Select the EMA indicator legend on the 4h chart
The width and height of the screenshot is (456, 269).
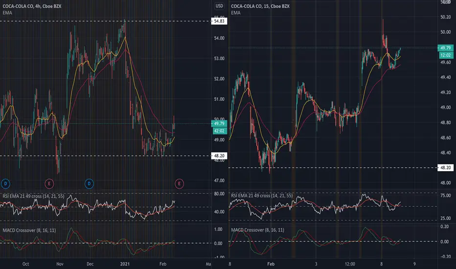(x=7, y=13)
